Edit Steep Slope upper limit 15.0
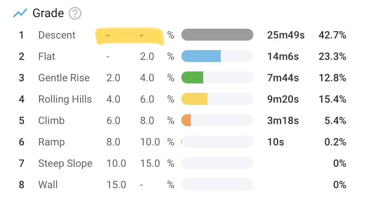The width and height of the screenshot is (391, 213). (x=150, y=163)
